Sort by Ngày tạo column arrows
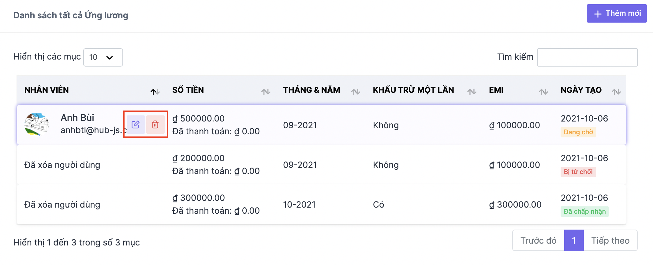Screen dimensions: 653x265 pyautogui.click(x=616, y=91)
